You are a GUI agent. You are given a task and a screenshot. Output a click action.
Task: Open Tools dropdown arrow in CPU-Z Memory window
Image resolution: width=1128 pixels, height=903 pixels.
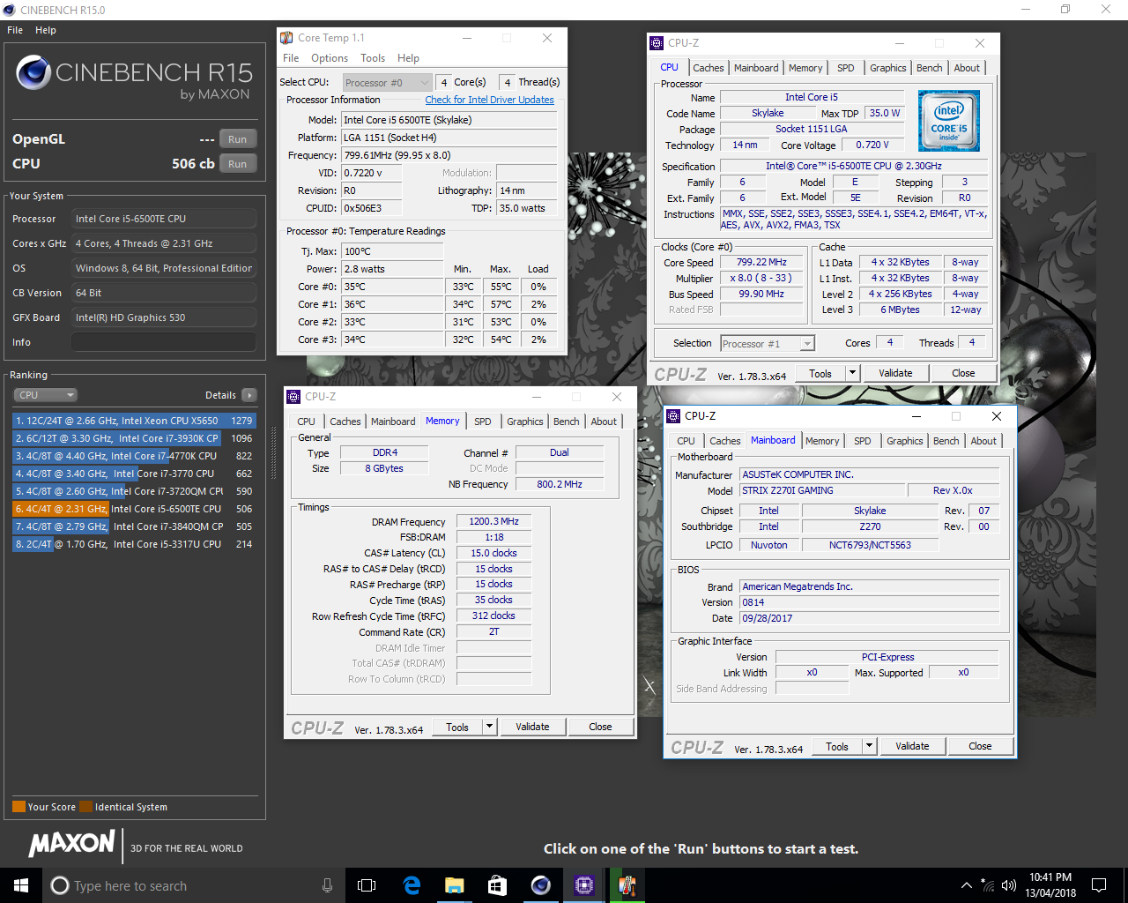click(x=490, y=727)
